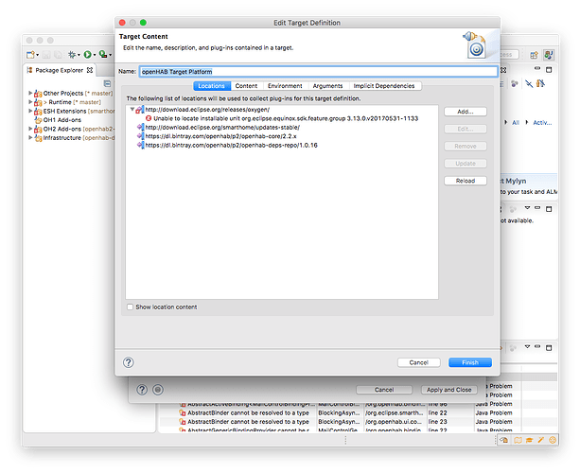Screen dimensions: 580x473
Task: Switch to the Locations tab
Action: point(212,86)
